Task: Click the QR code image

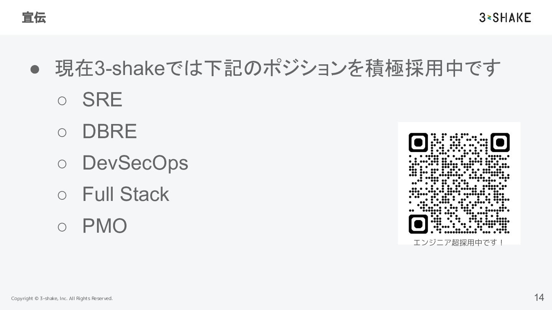Action: (x=459, y=183)
